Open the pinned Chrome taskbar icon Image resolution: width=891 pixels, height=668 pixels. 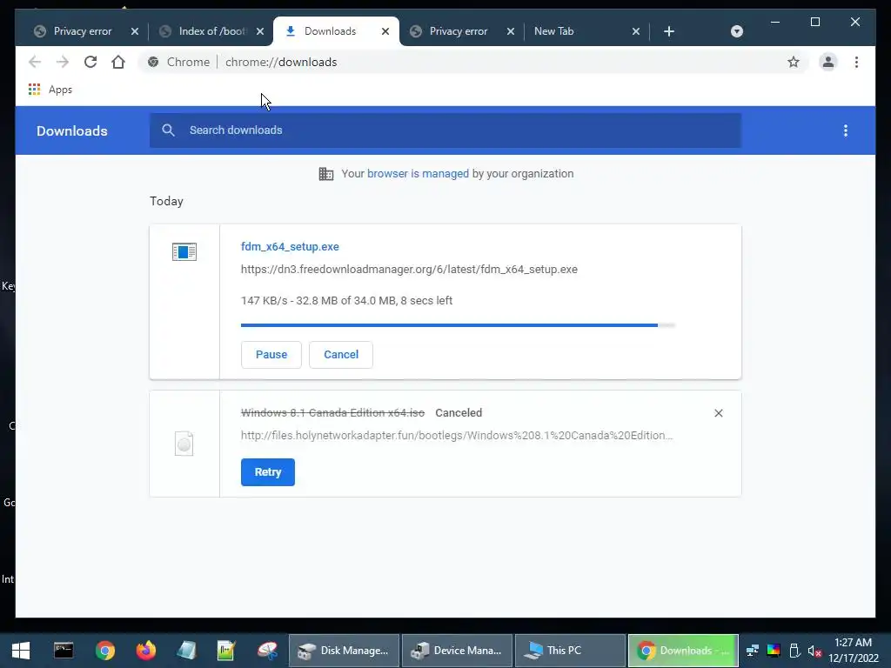(105, 651)
